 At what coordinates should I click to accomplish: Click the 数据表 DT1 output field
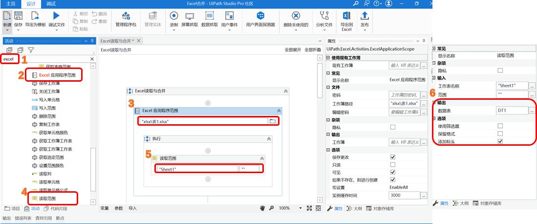(512, 111)
